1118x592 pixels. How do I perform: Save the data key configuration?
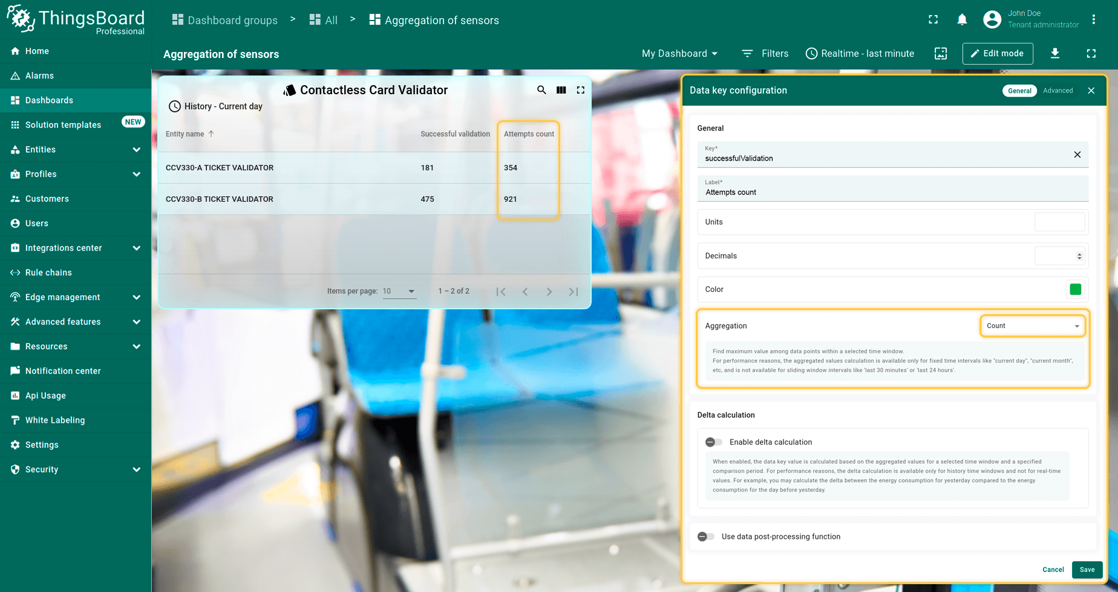1087,570
